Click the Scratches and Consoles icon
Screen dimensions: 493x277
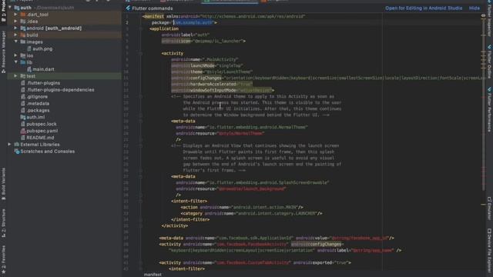17,152
